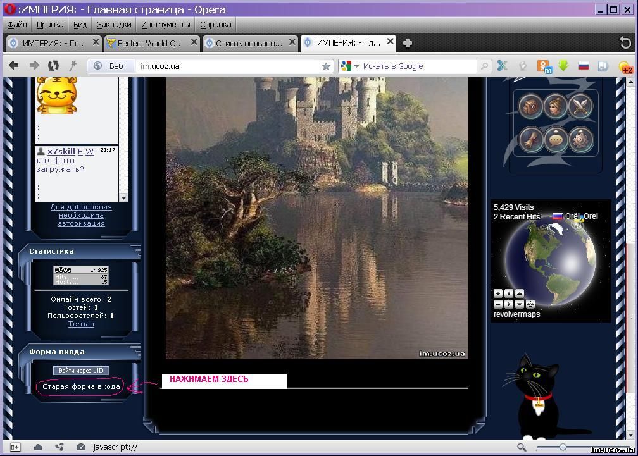Click the E link next to x7skill
The image size is (638, 456).
pyautogui.click(x=80, y=152)
